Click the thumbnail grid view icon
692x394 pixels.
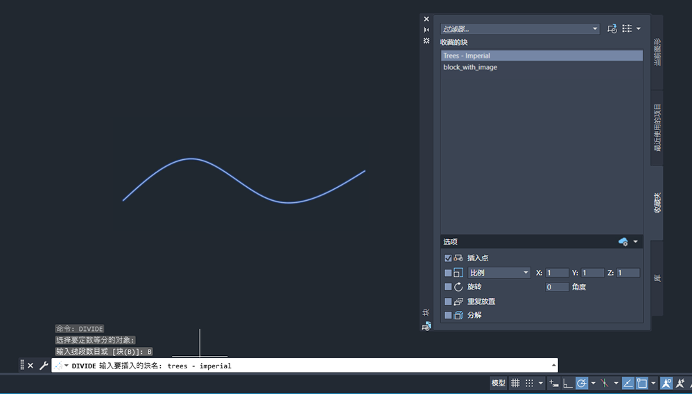tap(627, 28)
